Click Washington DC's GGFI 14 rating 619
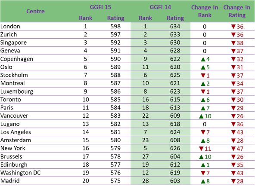Screen dimensions: 255x189 175,173
